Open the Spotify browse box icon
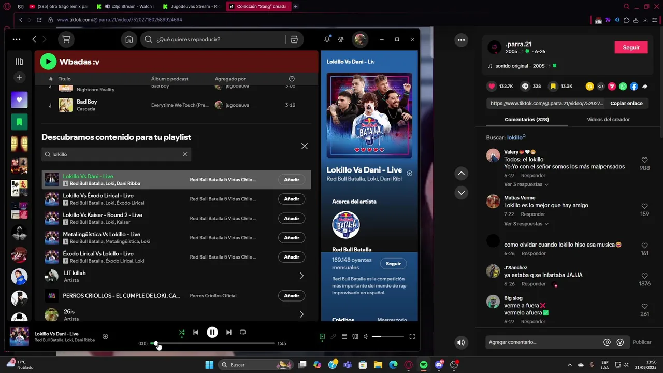The width and height of the screenshot is (663, 373). point(294,39)
